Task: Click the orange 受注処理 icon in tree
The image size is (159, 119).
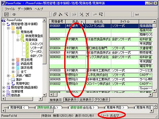Action: click(18, 60)
